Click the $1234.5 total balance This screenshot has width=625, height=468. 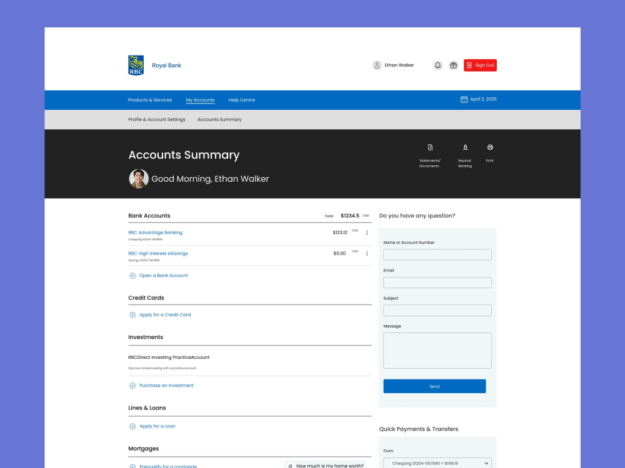(x=349, y=216)
